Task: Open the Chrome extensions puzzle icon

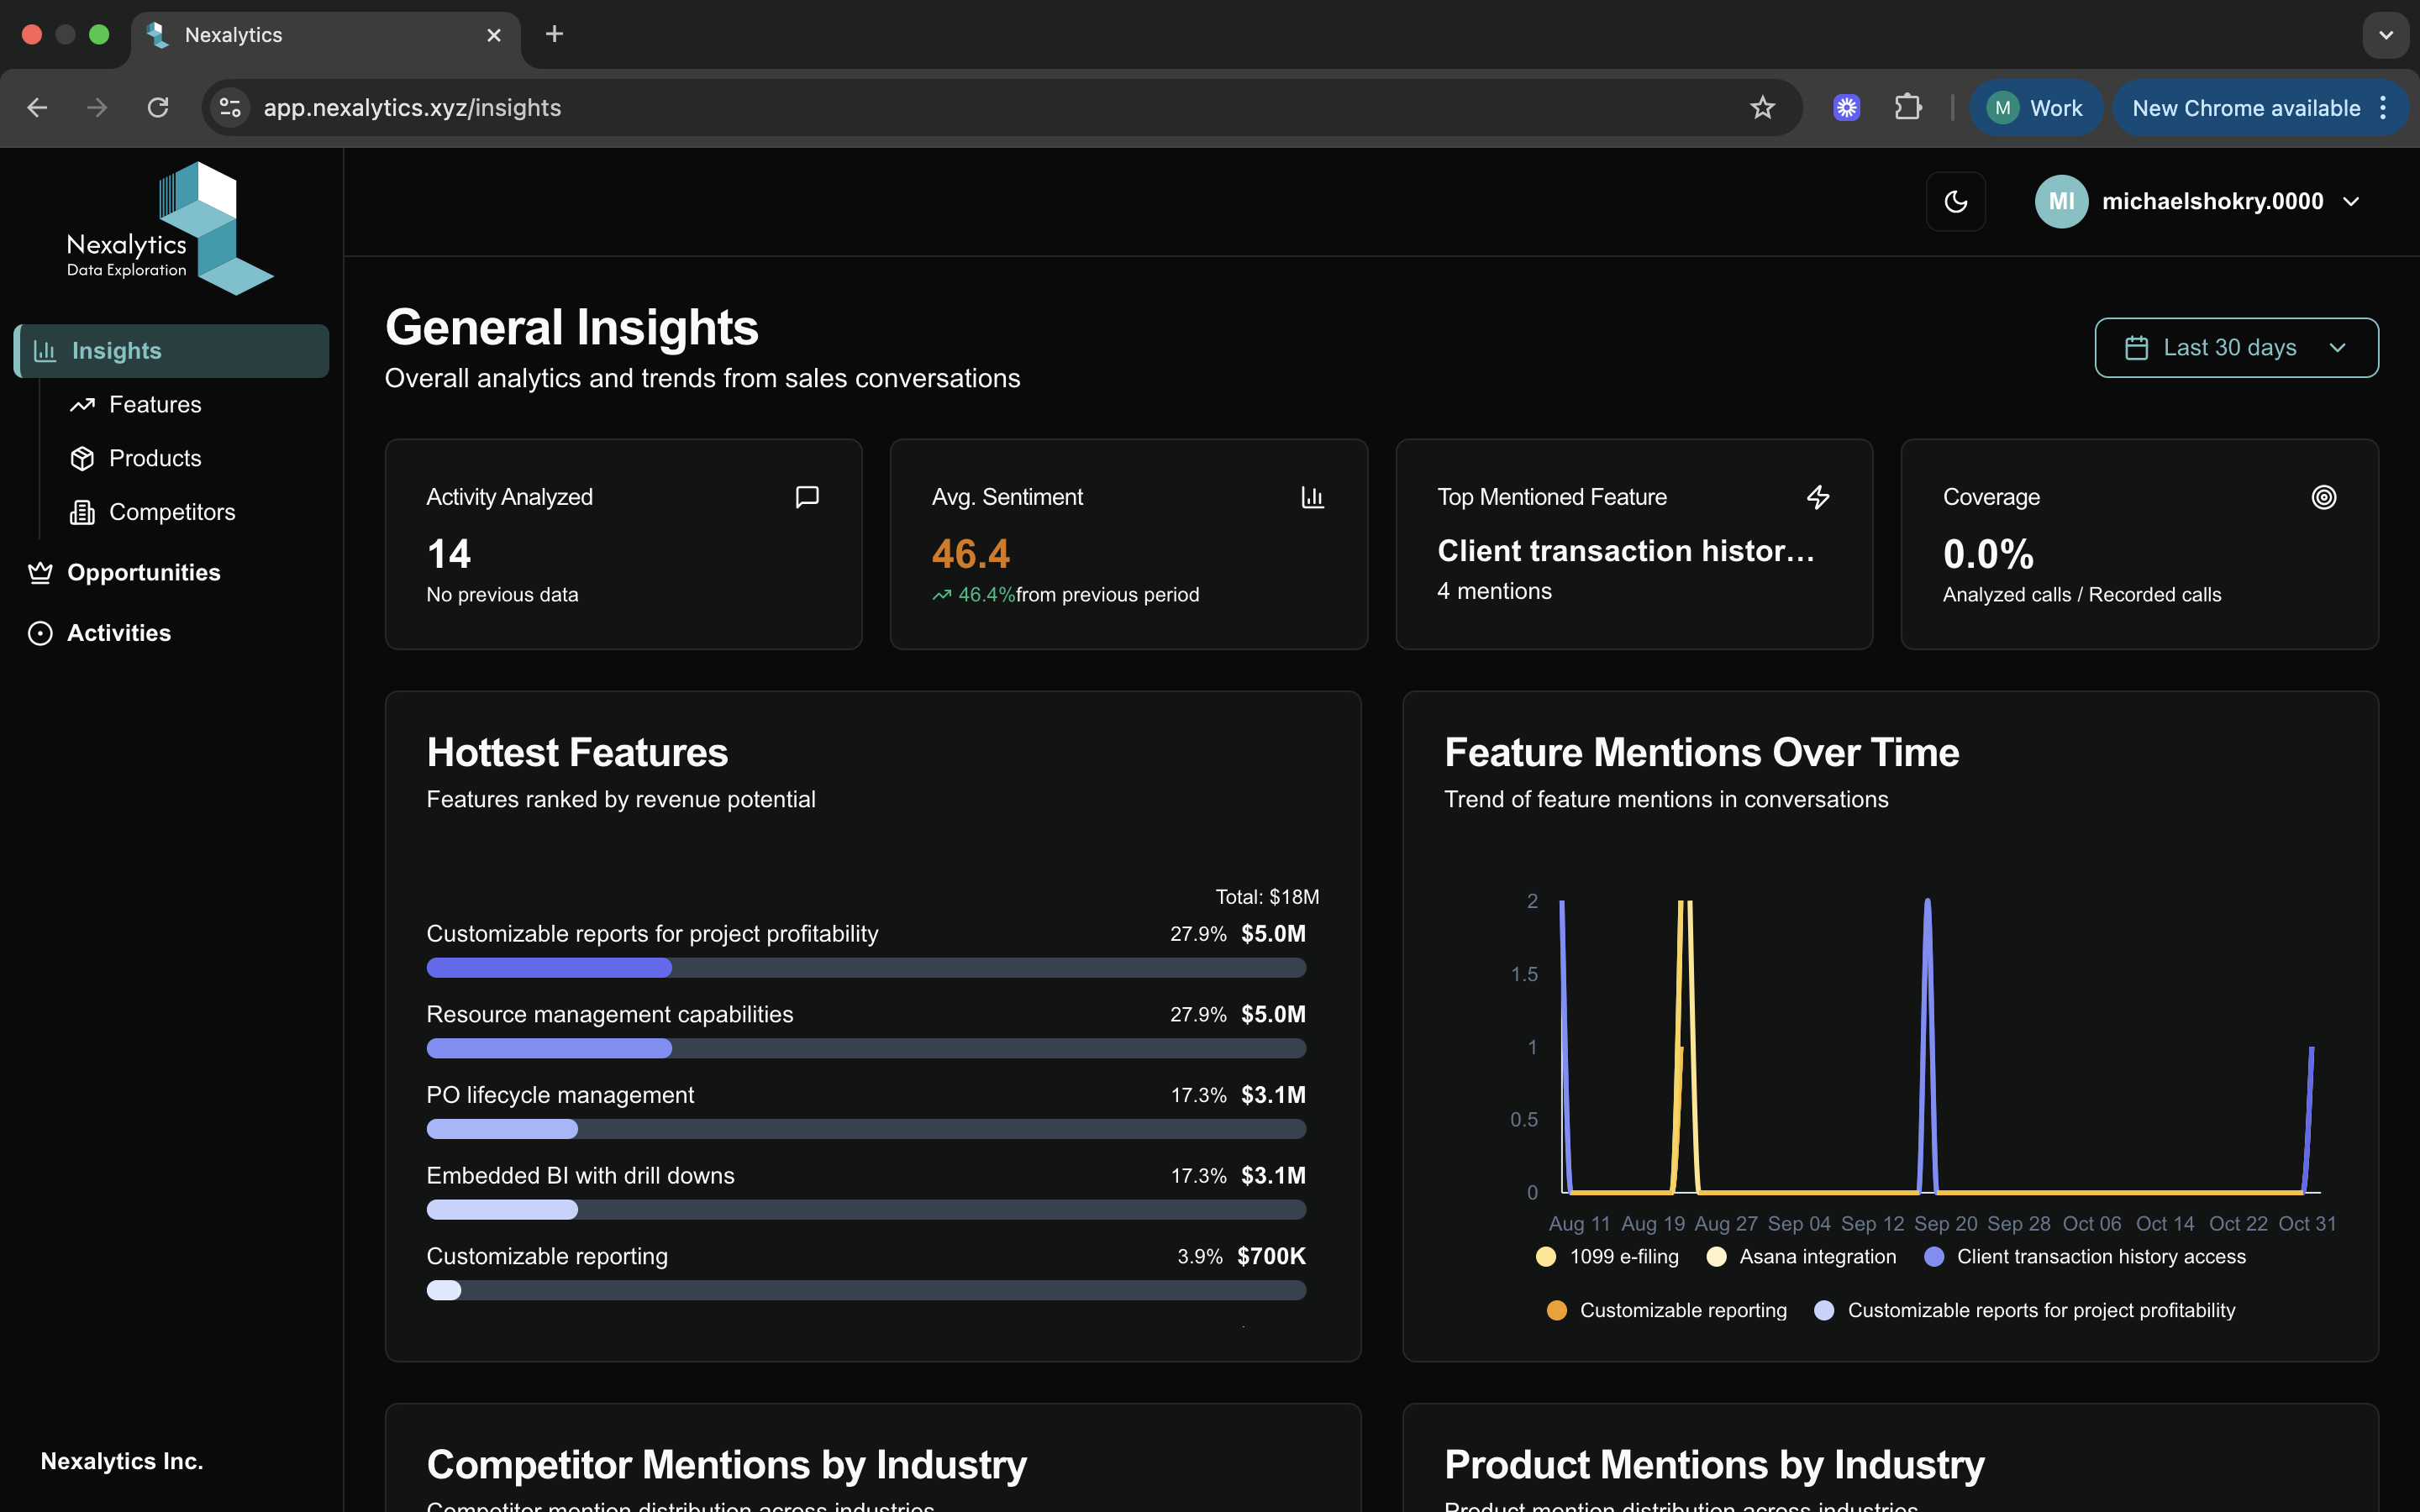Action: tap(1908, 108)
